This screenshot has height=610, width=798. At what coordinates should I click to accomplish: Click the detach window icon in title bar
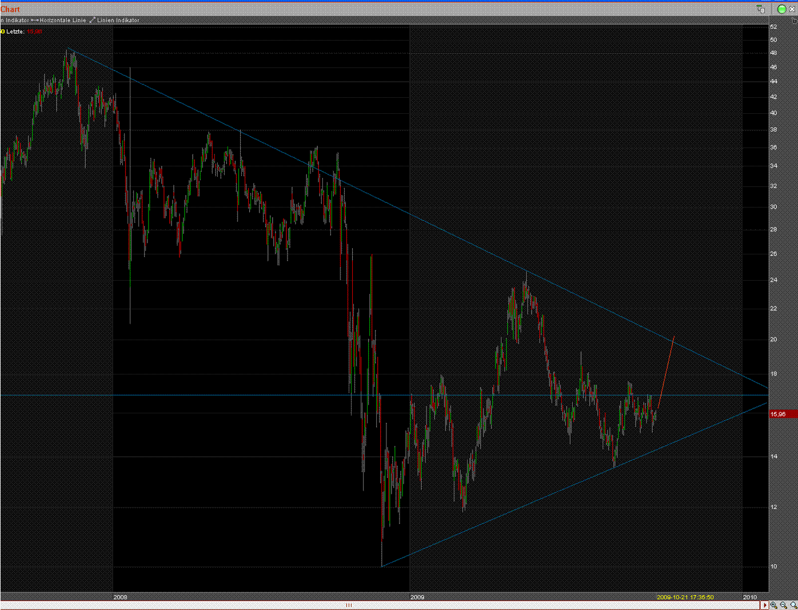tap(760, 9)
